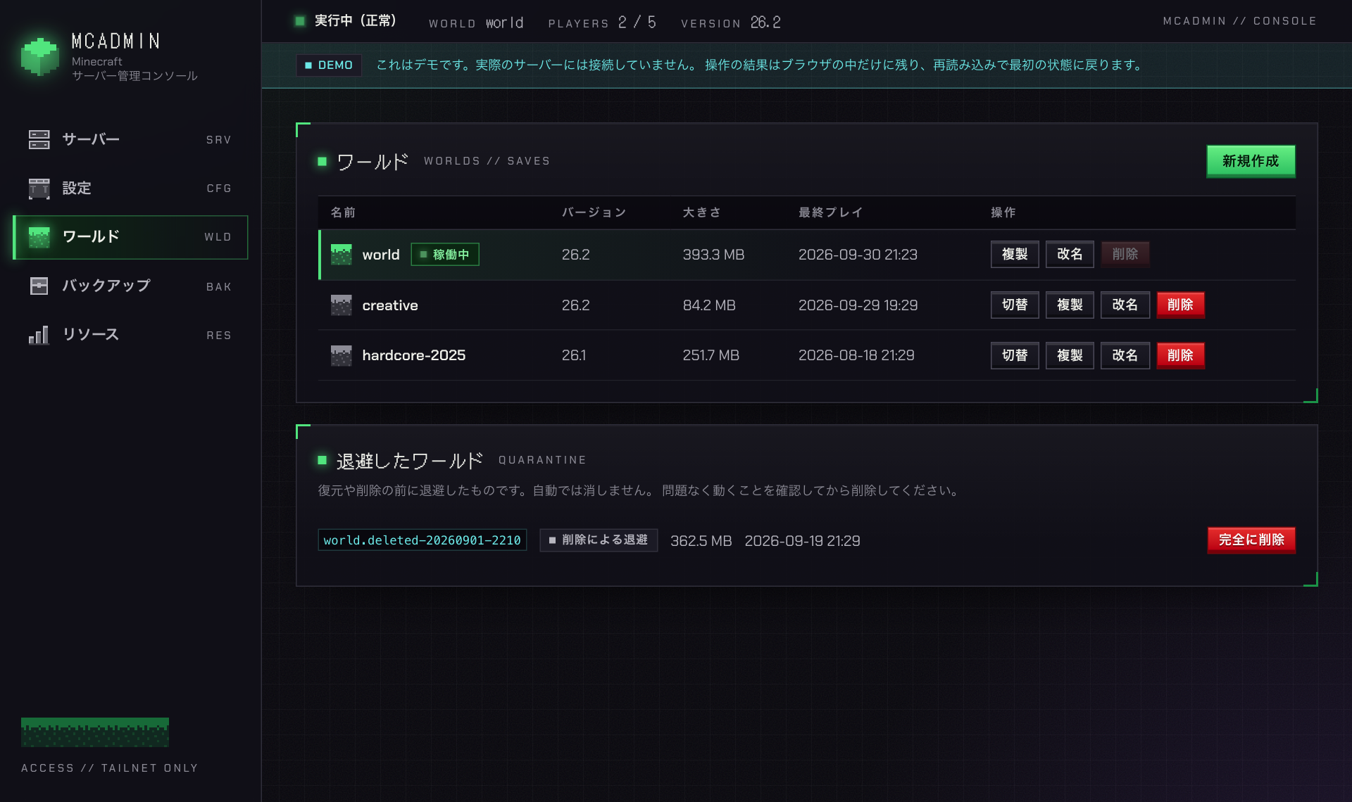Click the green status indicator next to 実行中
The width and height of the screenshot is (1352, 802).
coord(300,21)
